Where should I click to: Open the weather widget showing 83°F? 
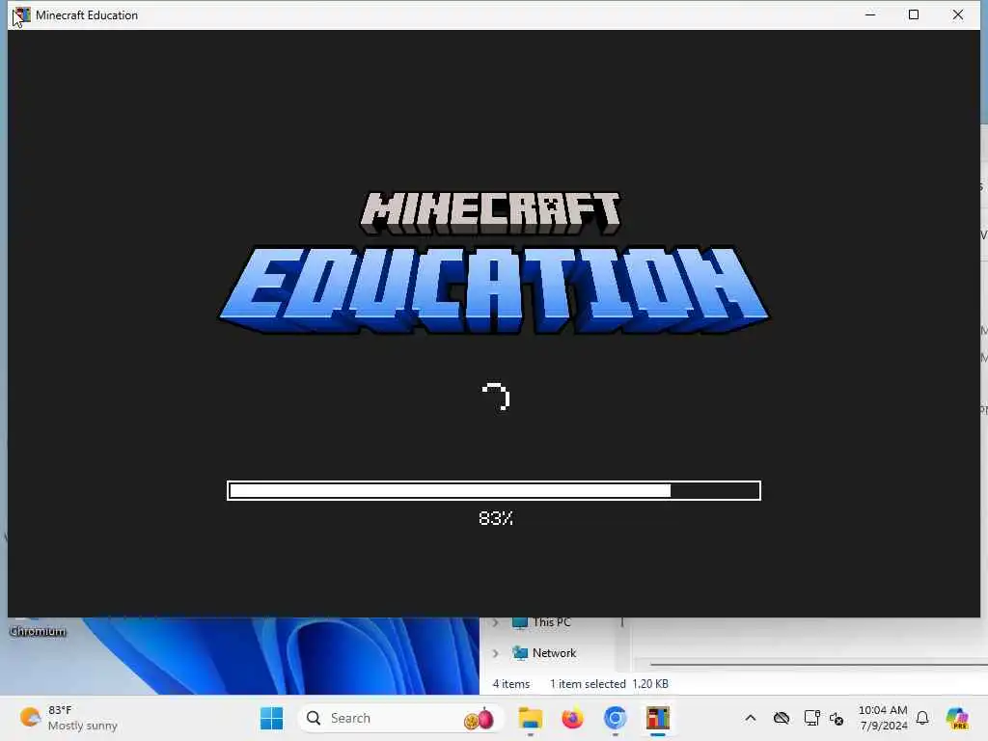click(x=69, y=718)
